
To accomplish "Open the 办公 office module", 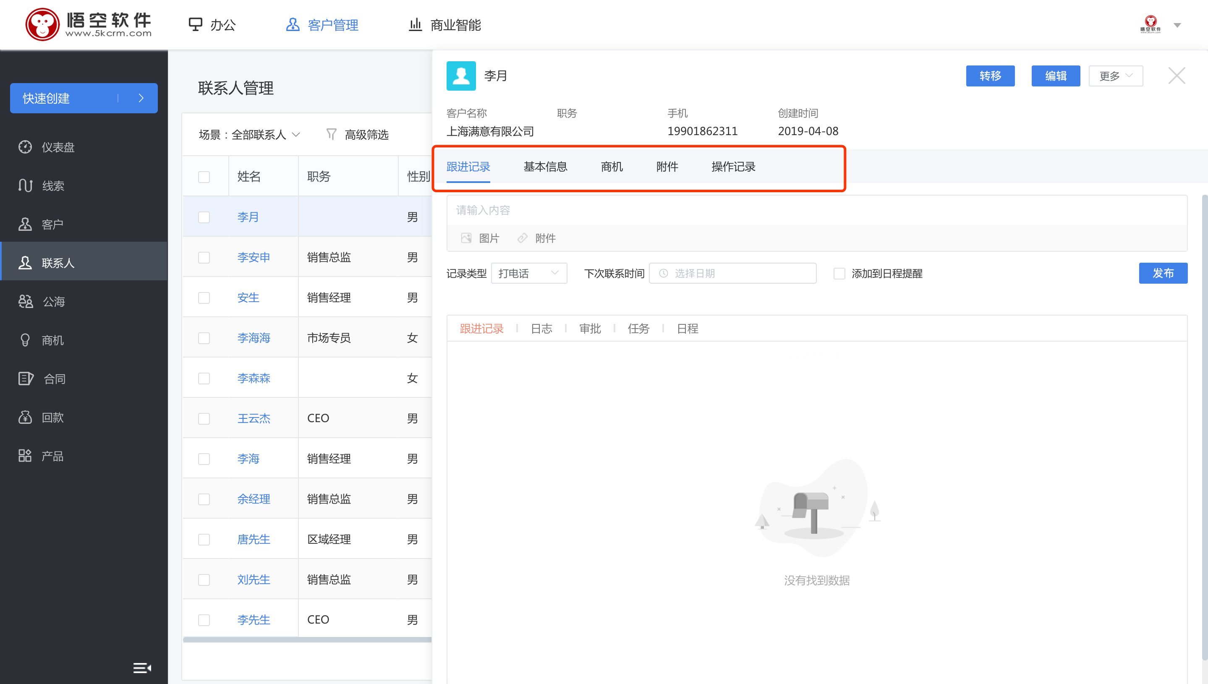I will pyautogui.click(x=212, y=24).
